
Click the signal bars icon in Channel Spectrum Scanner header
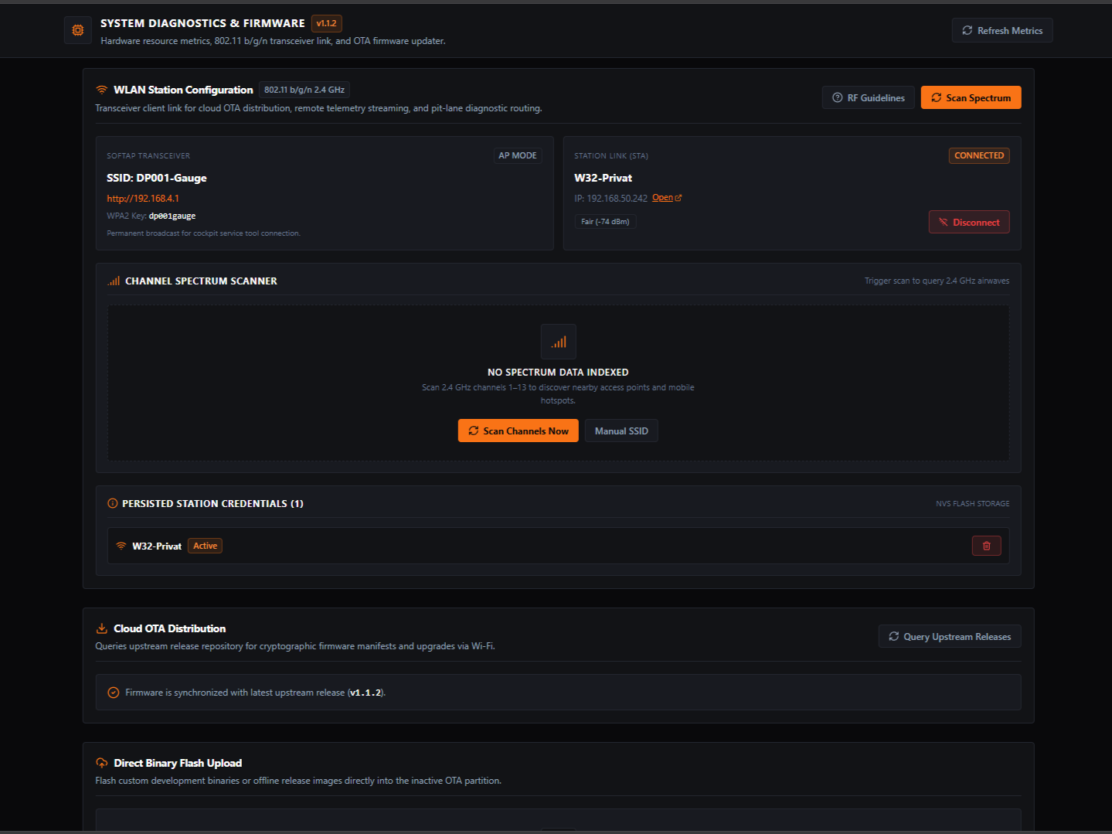pyautogui.click(x=114, y=281)
